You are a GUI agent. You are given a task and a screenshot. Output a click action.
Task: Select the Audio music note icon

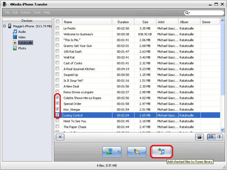[x=15, y=32]
